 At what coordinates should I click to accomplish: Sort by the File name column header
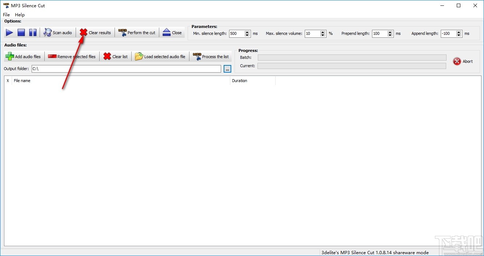point(121,81)
